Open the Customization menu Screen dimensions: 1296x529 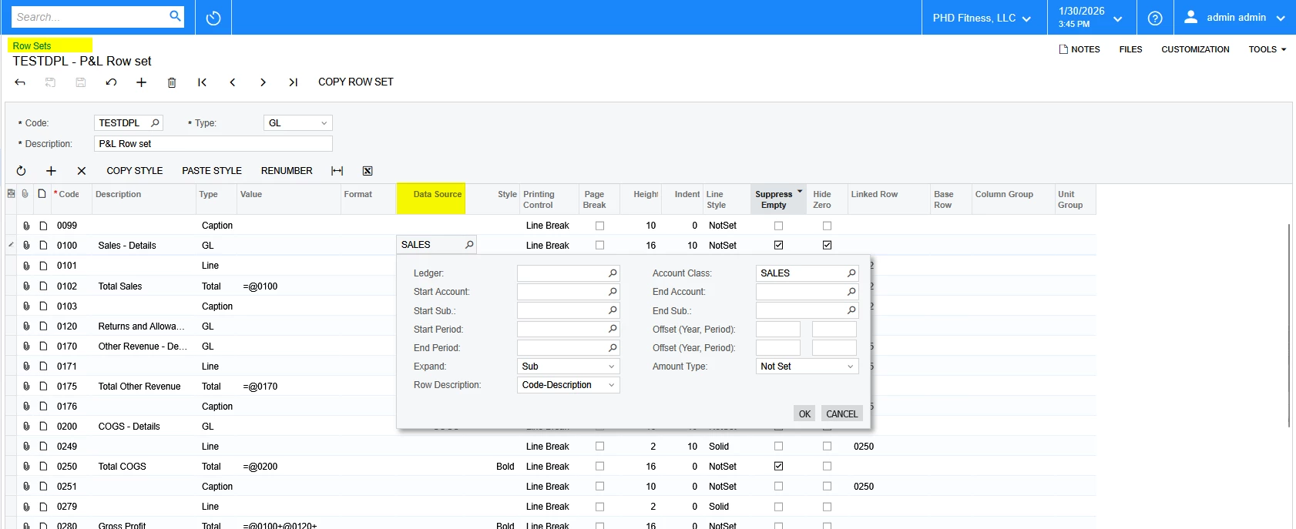pyautogui.click(x=1195, y=49)
